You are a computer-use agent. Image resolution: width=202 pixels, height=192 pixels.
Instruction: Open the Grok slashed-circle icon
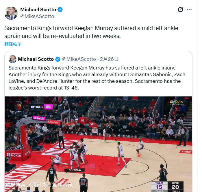180,10
